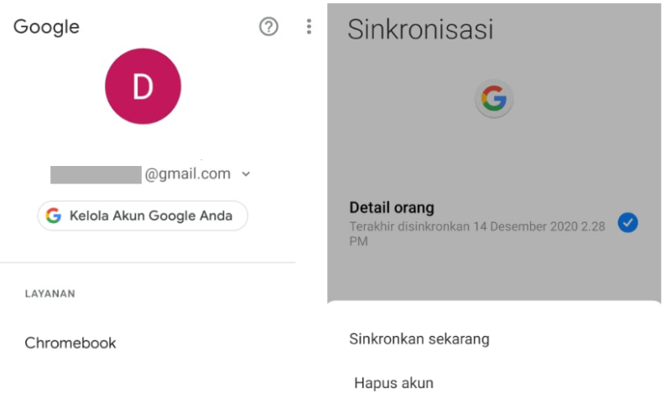Choose Hapus akun from the bottom sheet
The image size is (671, 419).
(x=393, y=383)
